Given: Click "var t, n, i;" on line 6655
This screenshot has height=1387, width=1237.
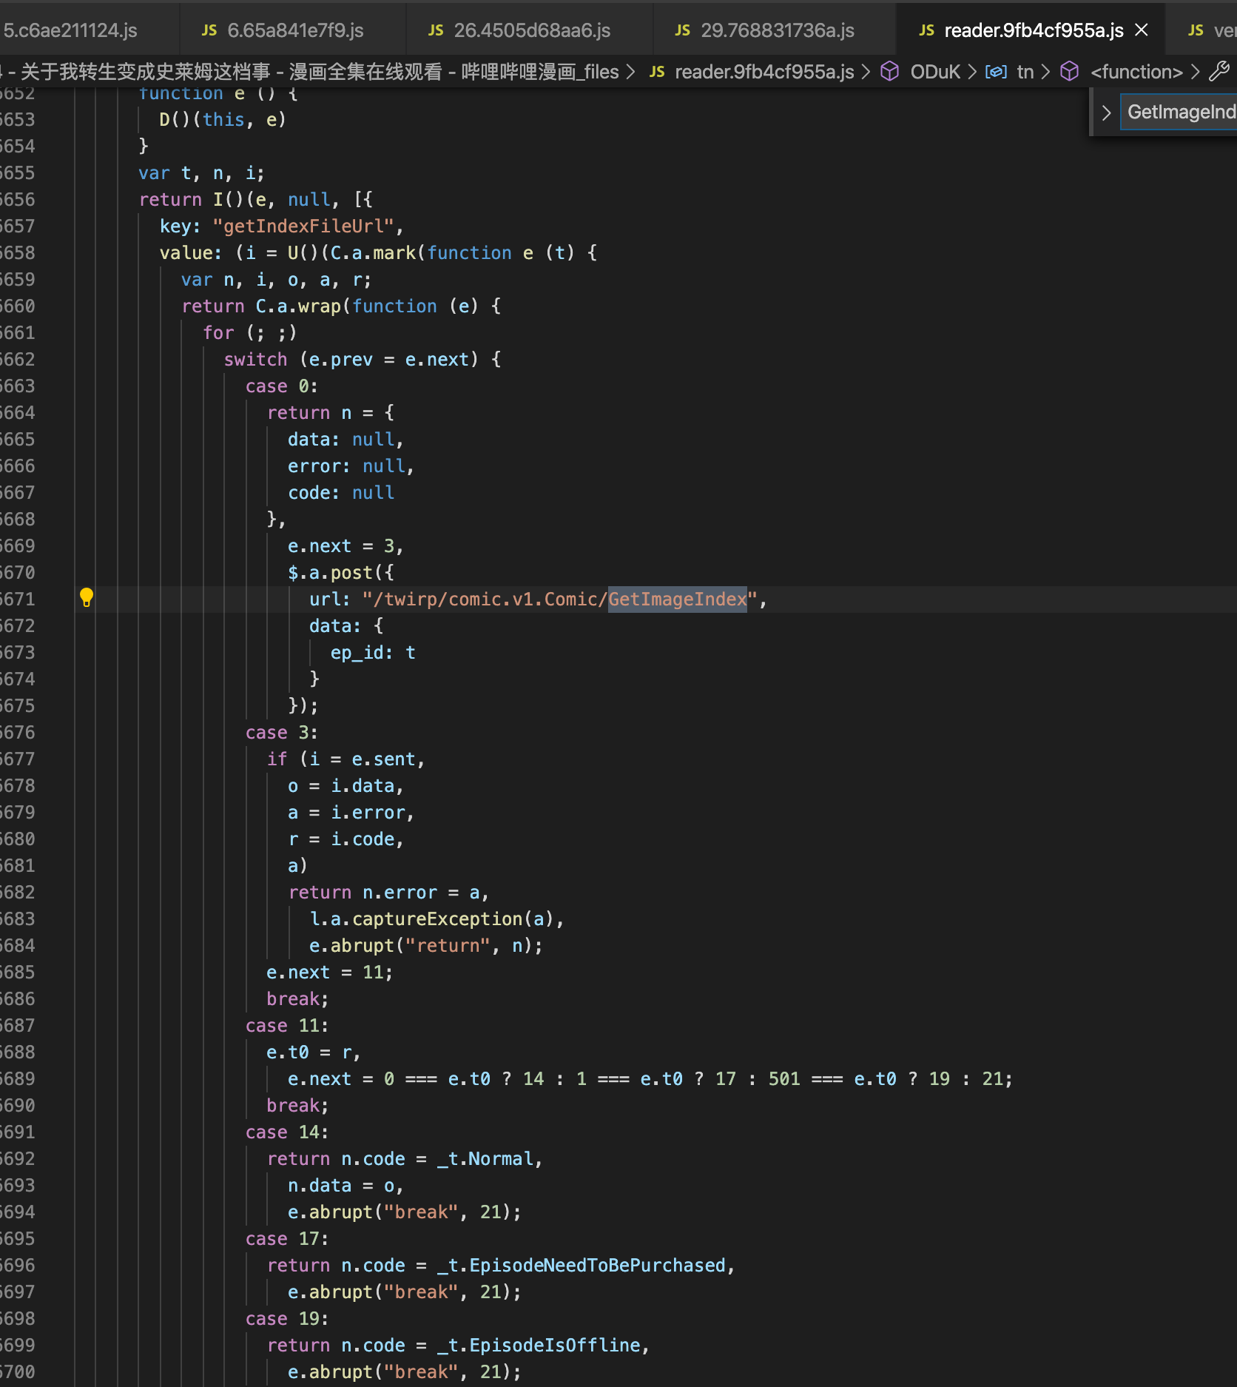Looking at the screenshot, I should click(x=201, y=172).
